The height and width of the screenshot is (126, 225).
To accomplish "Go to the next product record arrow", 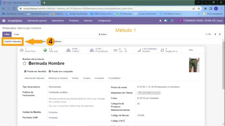I will click(x=221, y=34).
